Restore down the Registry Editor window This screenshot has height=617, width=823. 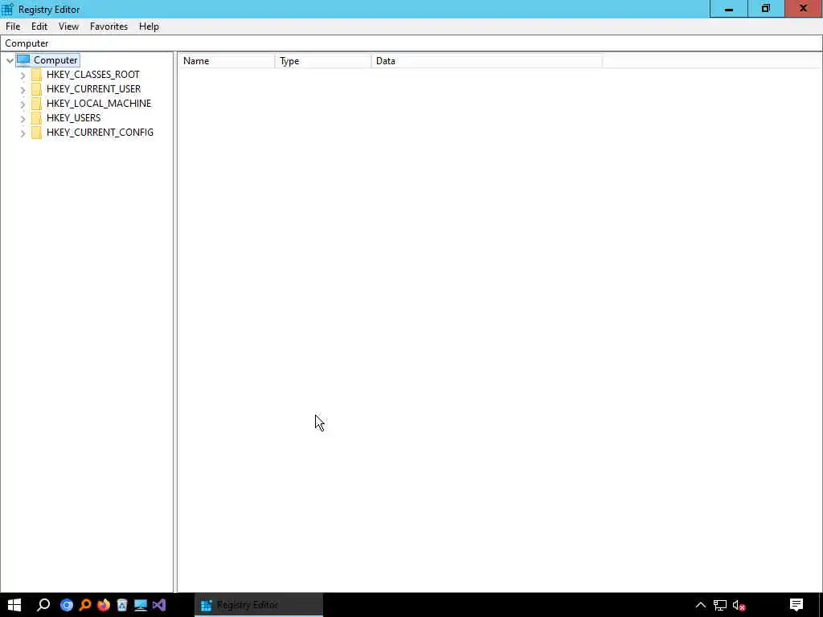pos(766,9)
